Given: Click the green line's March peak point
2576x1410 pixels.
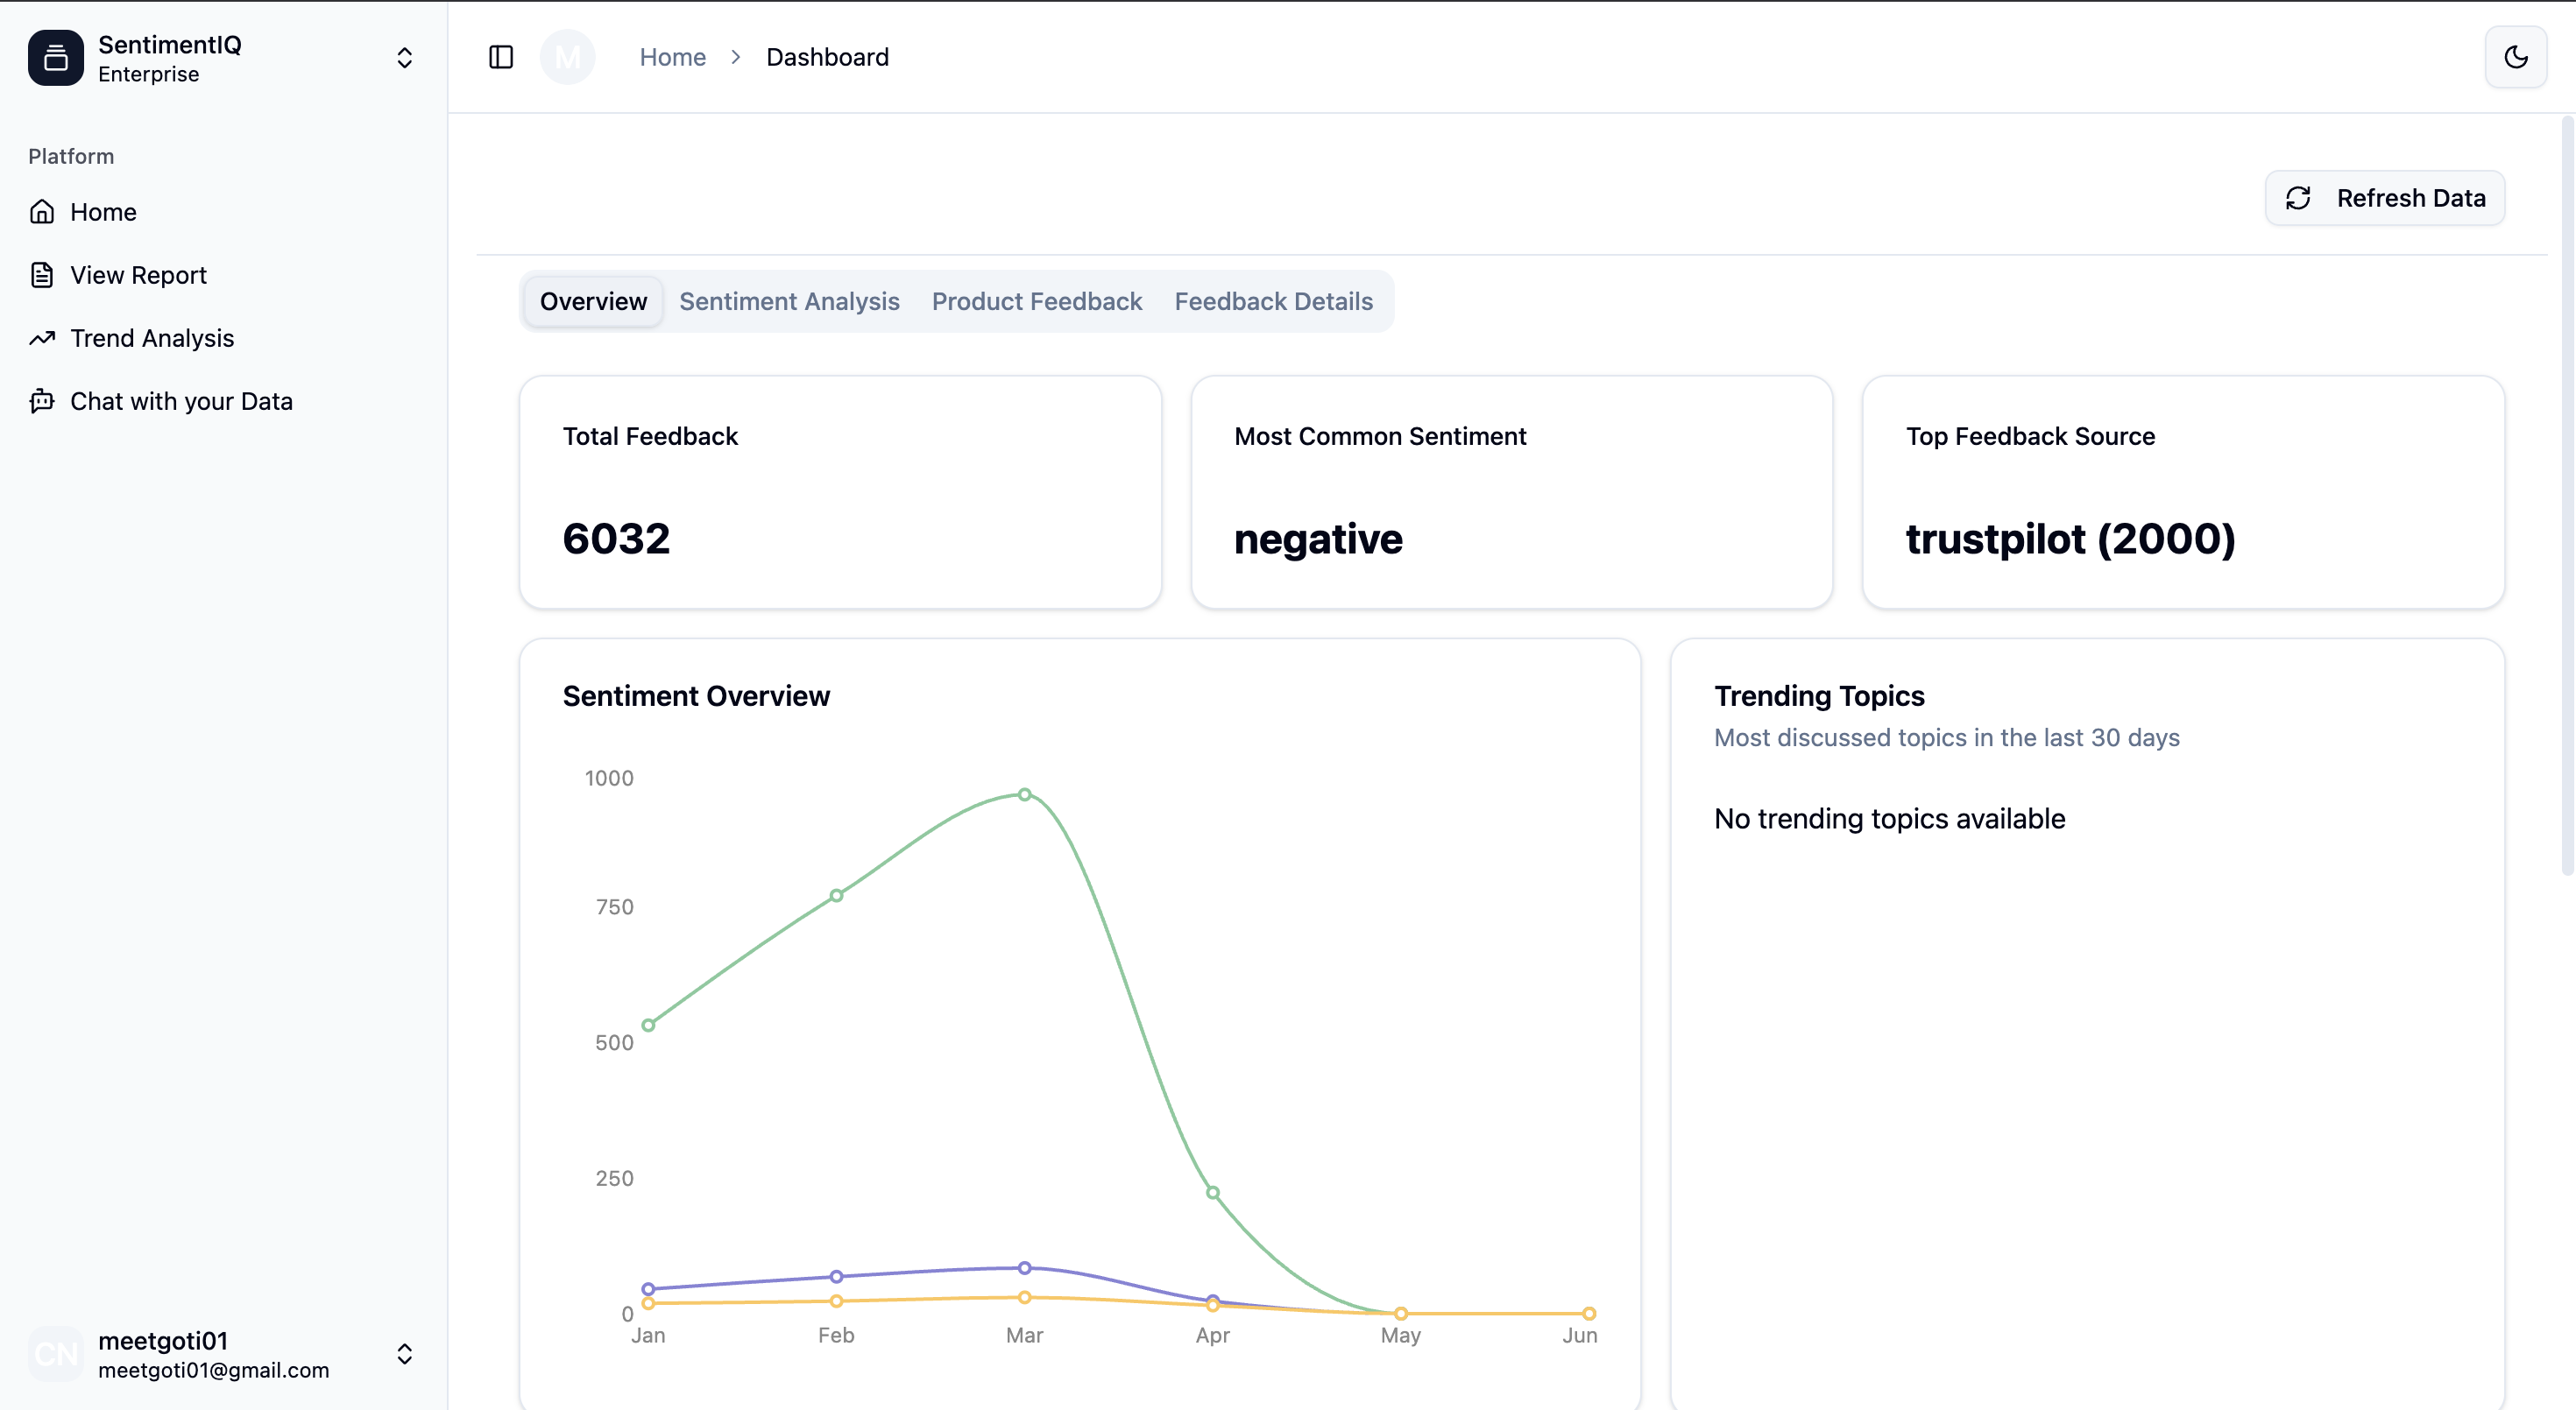Looking at the screenshot, I should click(1024, 794).
